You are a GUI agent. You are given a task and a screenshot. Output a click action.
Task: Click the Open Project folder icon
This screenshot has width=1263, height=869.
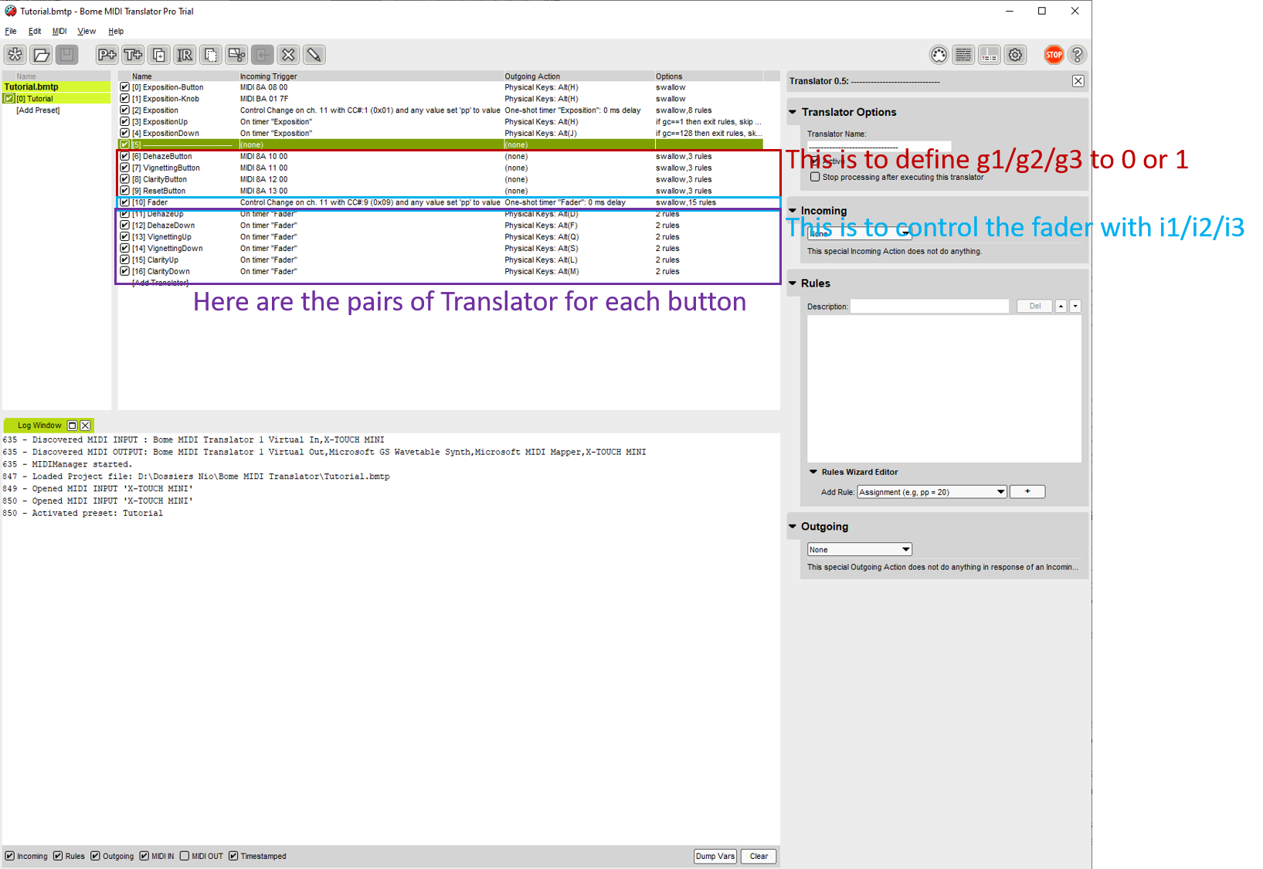[x=42, y=55]
